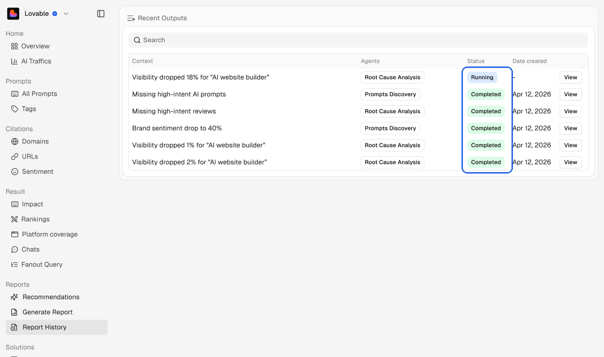The width and height of the screenshot is (604, 357).
Task: Go to AI Traffics
Action: (57, 61)
